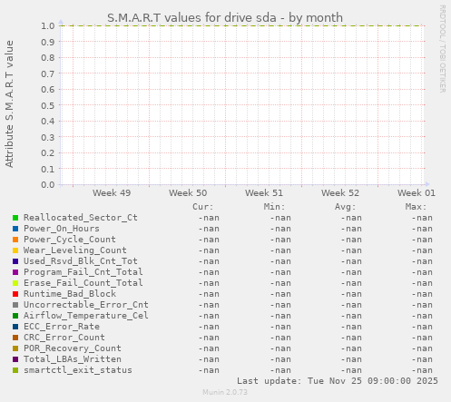Click the ECC_Error_Rate navy swatch
Screen dimensions: 451x402
15,327
